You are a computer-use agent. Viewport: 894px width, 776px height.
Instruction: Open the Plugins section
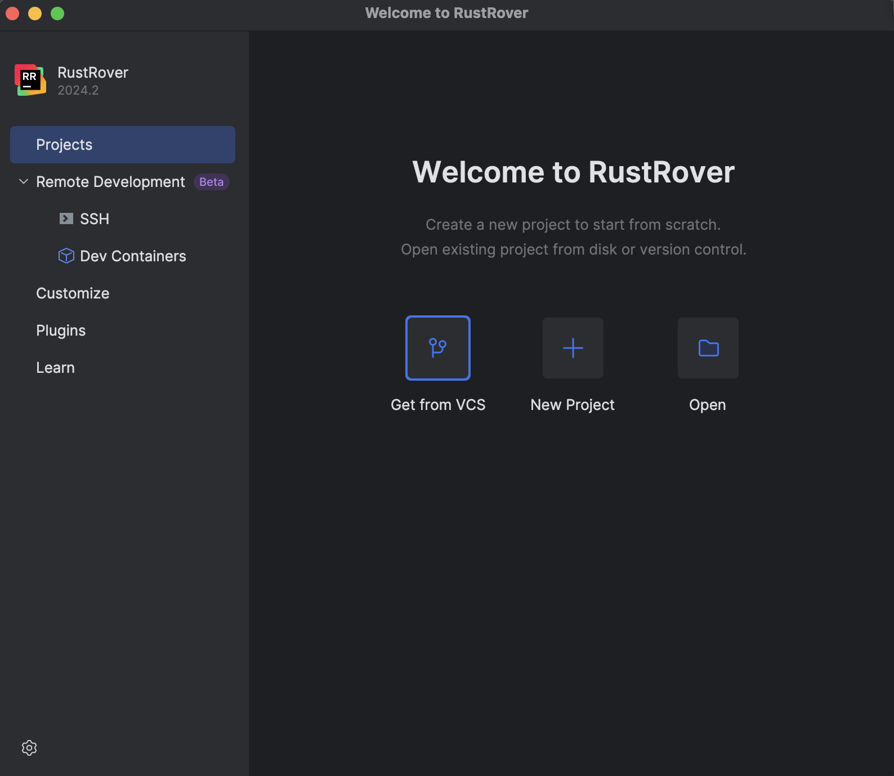(61, 331)
